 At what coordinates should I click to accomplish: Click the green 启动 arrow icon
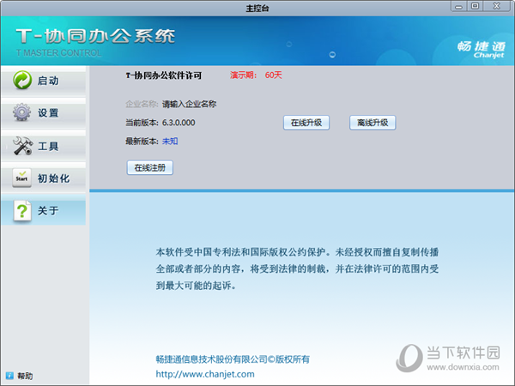[22, 80]
